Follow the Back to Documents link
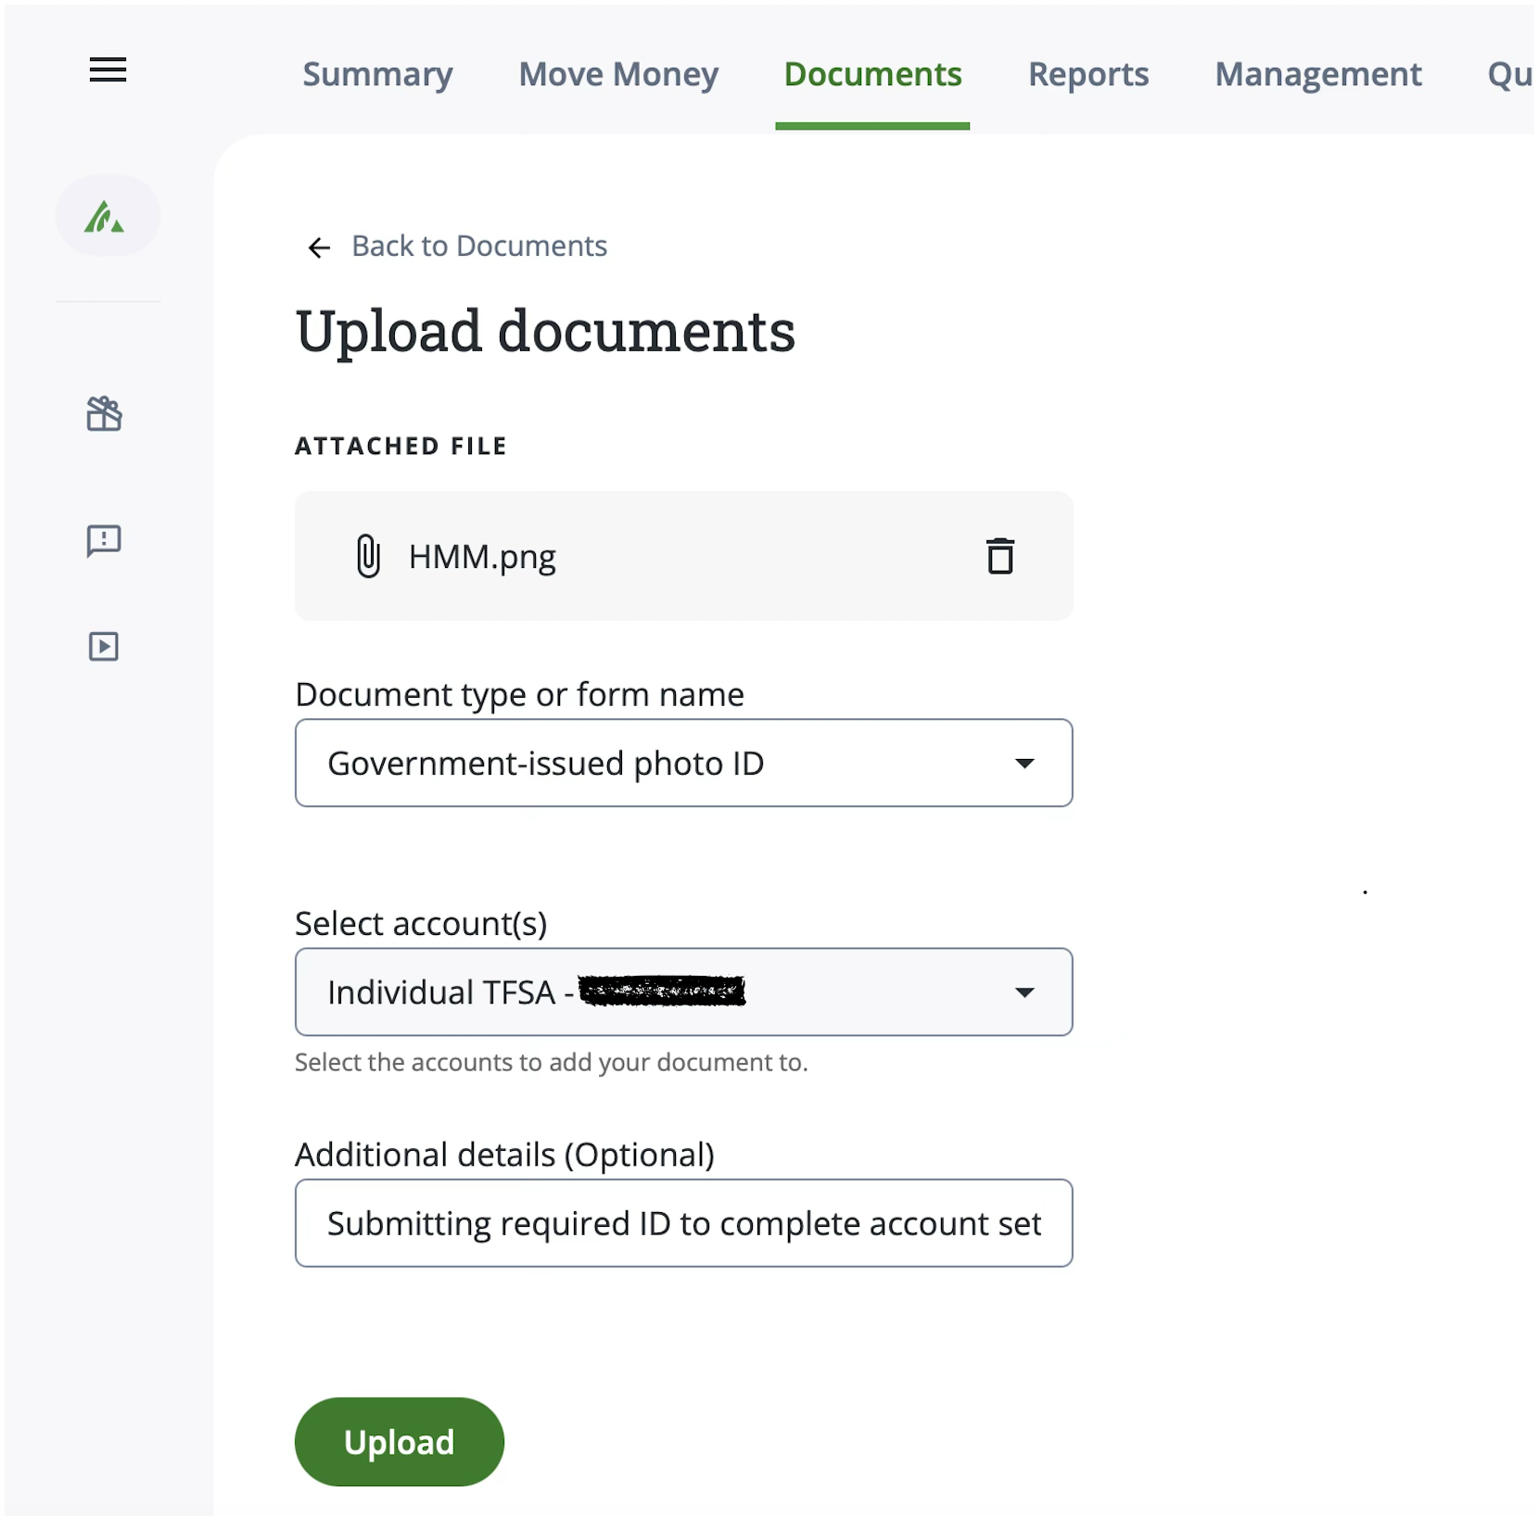 pos(479,246)
